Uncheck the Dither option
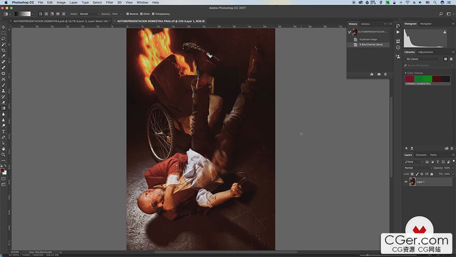Screen dimensions: 456x257 click(x=142, y=13)
